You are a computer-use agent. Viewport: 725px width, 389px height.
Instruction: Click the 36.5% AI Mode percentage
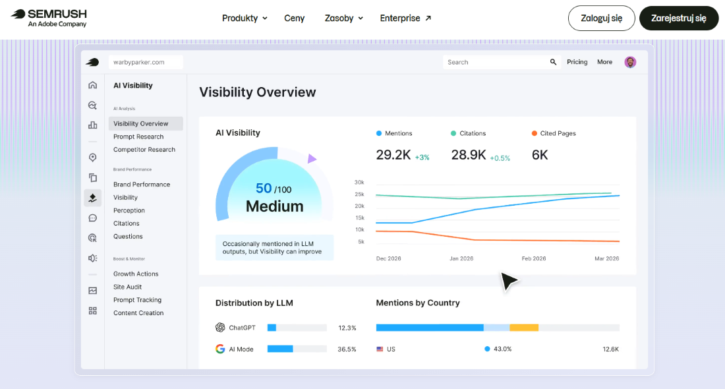347,349
